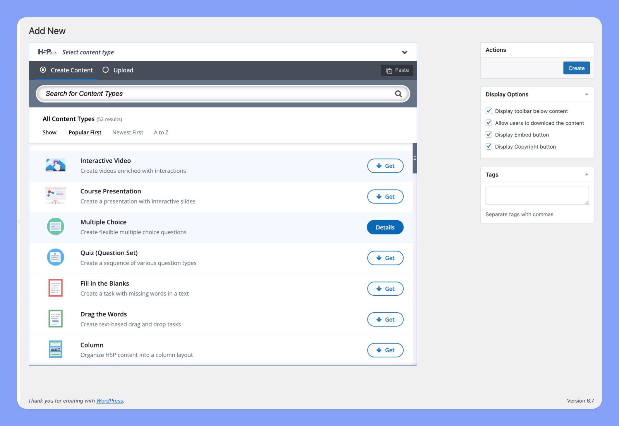Toggle Display toolbar below content checkbox

[x=489, y=111]
